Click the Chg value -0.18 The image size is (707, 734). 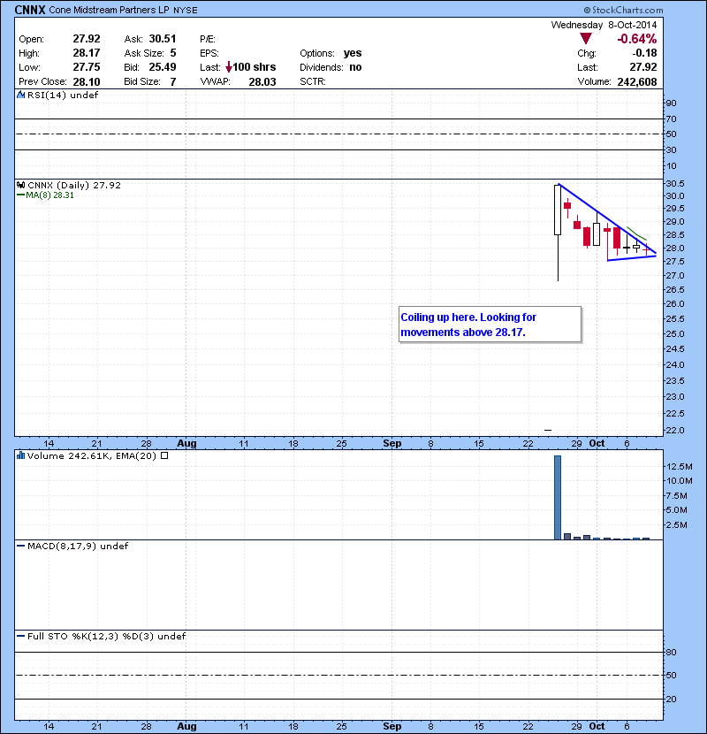pos(644,53)
